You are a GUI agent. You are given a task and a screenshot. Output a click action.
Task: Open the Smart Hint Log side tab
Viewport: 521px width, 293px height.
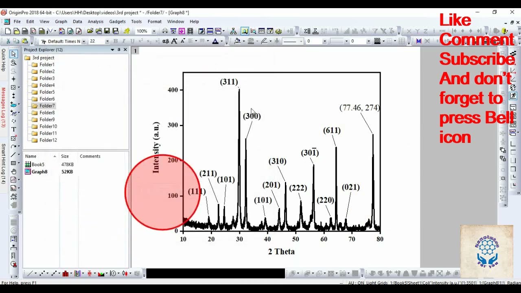(x=3, y=164)
